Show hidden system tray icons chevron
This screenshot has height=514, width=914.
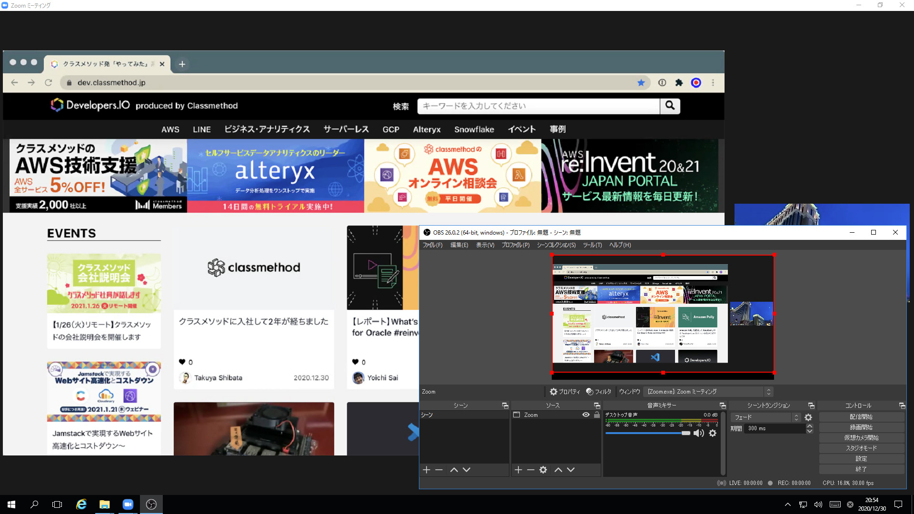pyautogui.click(x=787, y=504)
